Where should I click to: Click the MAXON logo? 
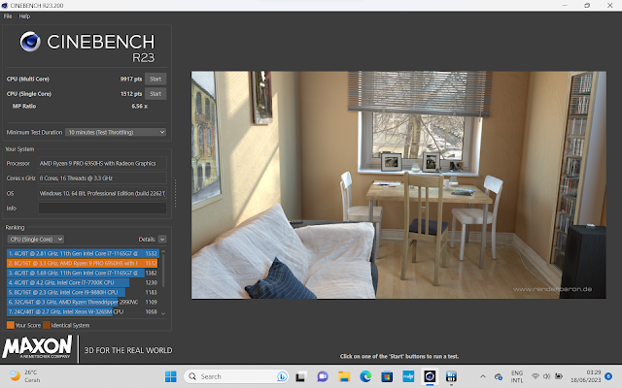pyautogui.click(x=37, y=347)
